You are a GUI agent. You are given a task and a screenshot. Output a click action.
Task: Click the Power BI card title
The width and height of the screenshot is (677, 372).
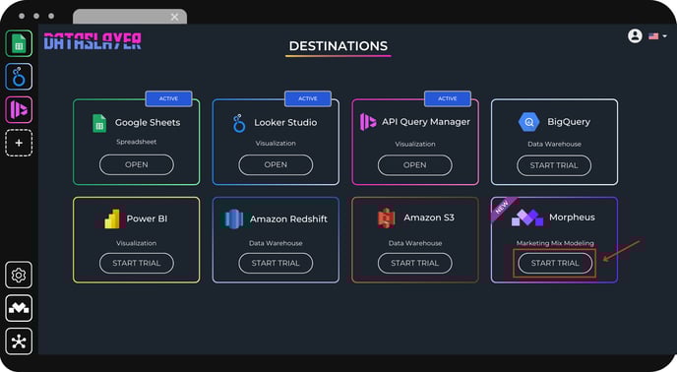[x=147, y=218]
